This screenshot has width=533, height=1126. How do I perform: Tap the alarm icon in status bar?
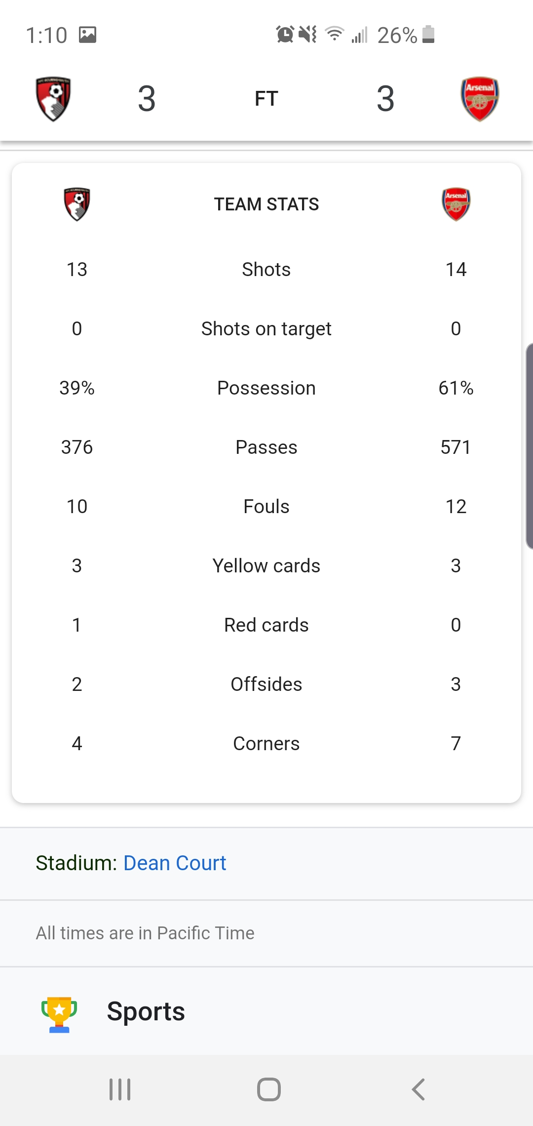coord(285,35)
